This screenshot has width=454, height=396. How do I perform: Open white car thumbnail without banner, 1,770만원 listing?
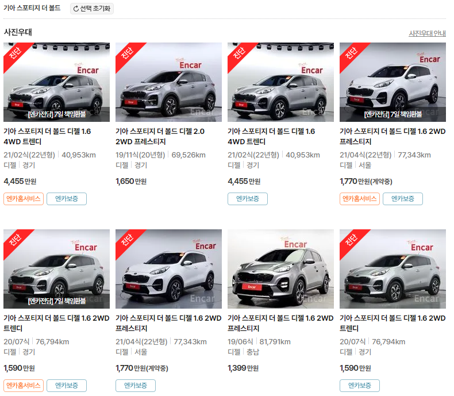pos(168,269)
